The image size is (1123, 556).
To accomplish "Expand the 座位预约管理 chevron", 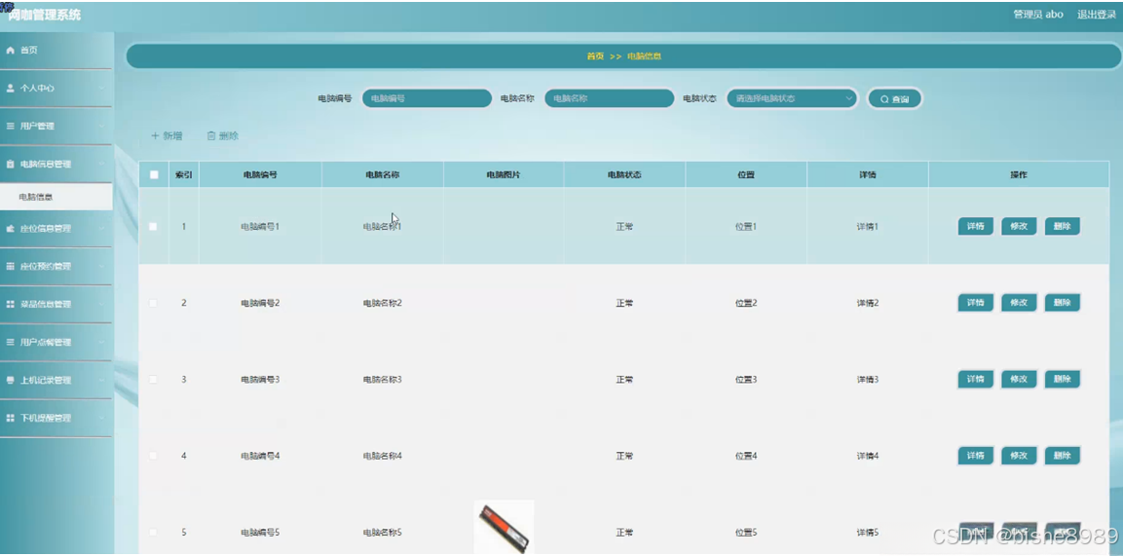I will tap(101, 266).
